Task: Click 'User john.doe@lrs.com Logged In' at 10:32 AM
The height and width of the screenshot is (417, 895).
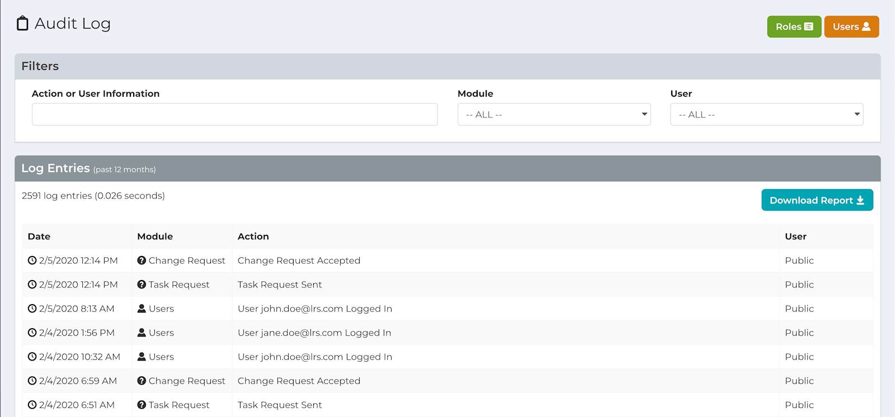Action: (315, 357)
